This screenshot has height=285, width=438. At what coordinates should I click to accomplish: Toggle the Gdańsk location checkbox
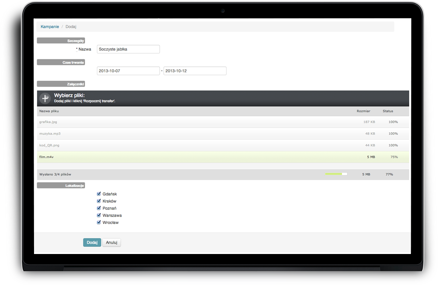99,194
